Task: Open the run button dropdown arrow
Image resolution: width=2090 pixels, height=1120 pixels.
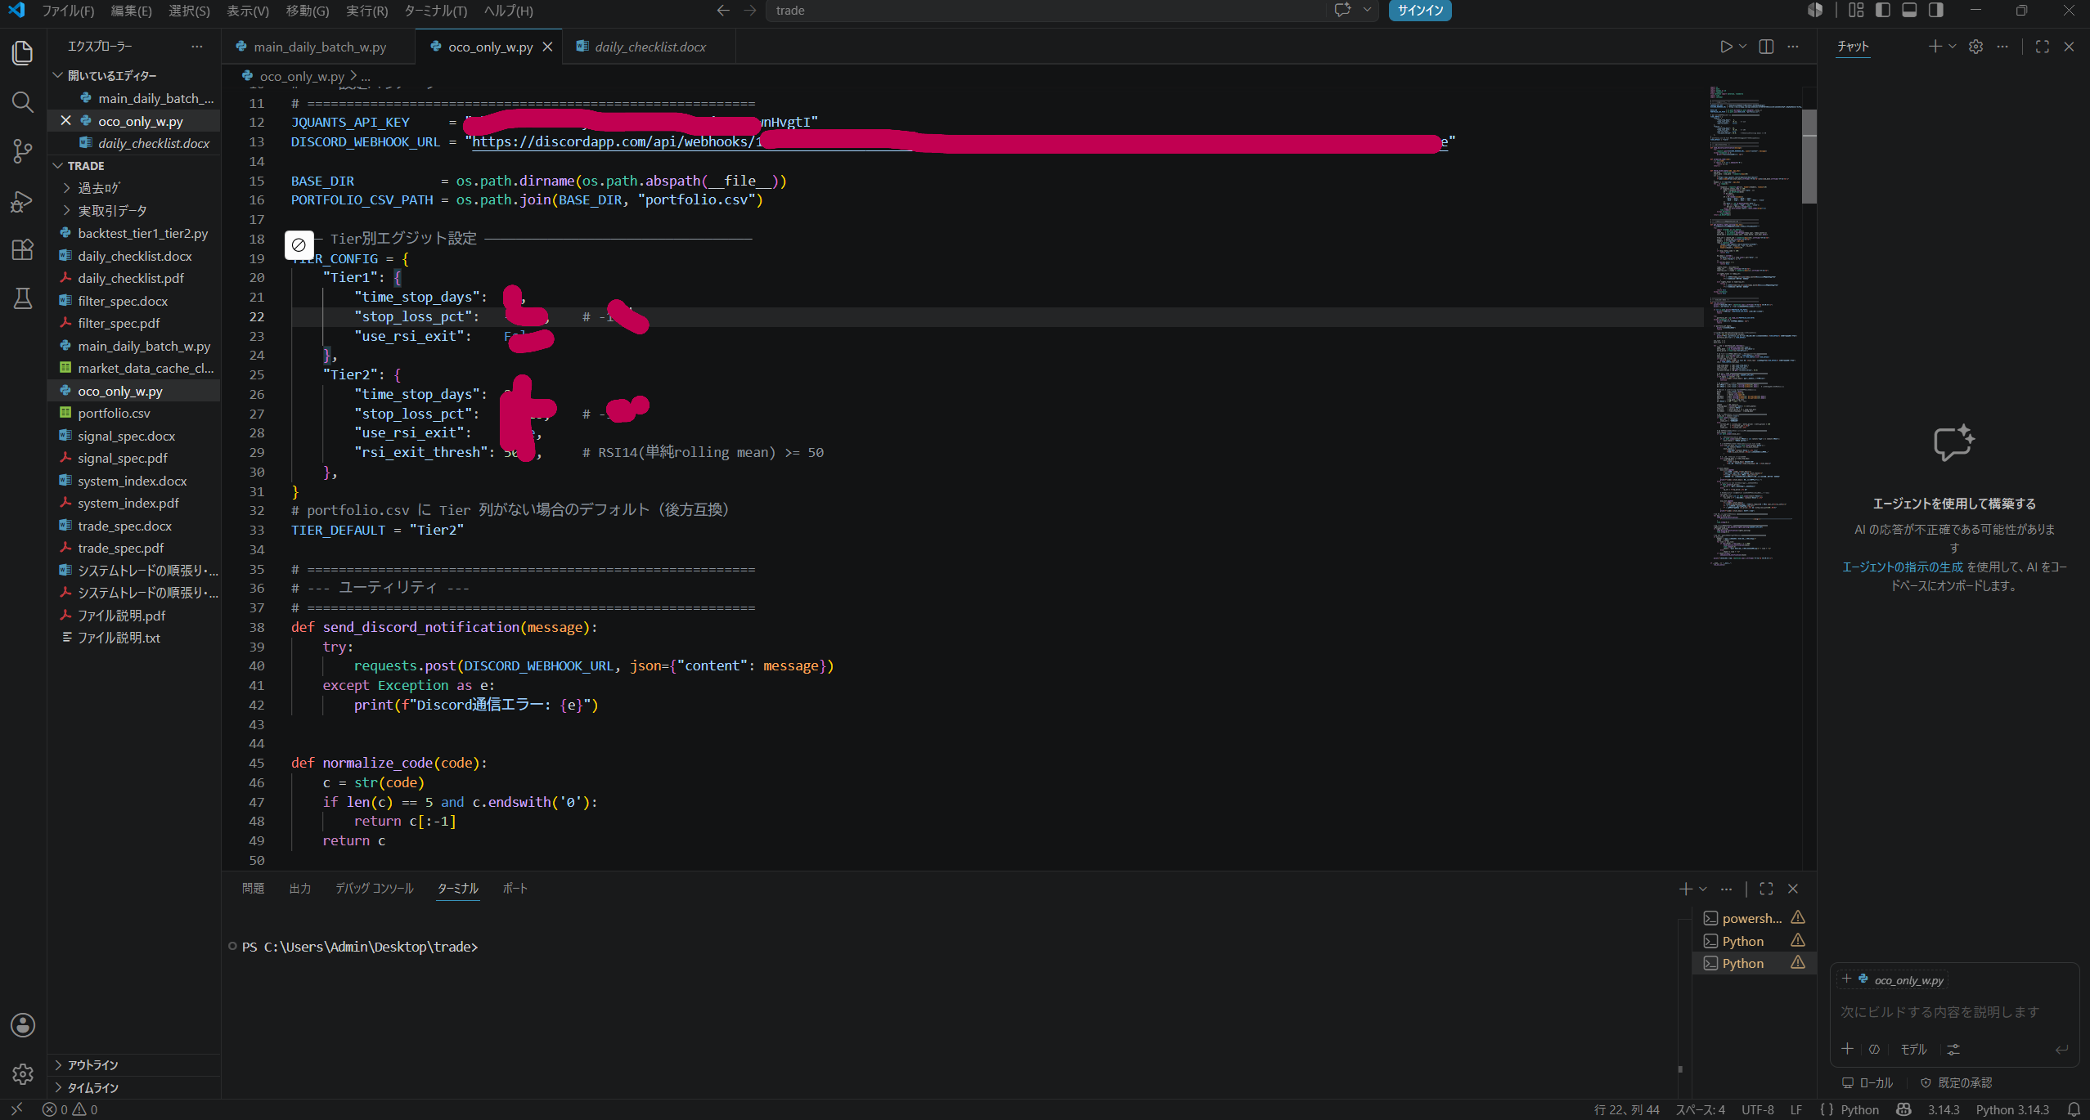Action: coord(1742,47)
